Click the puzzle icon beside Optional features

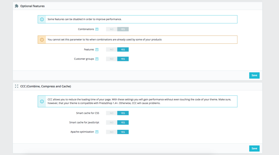[x=17, y=6]
